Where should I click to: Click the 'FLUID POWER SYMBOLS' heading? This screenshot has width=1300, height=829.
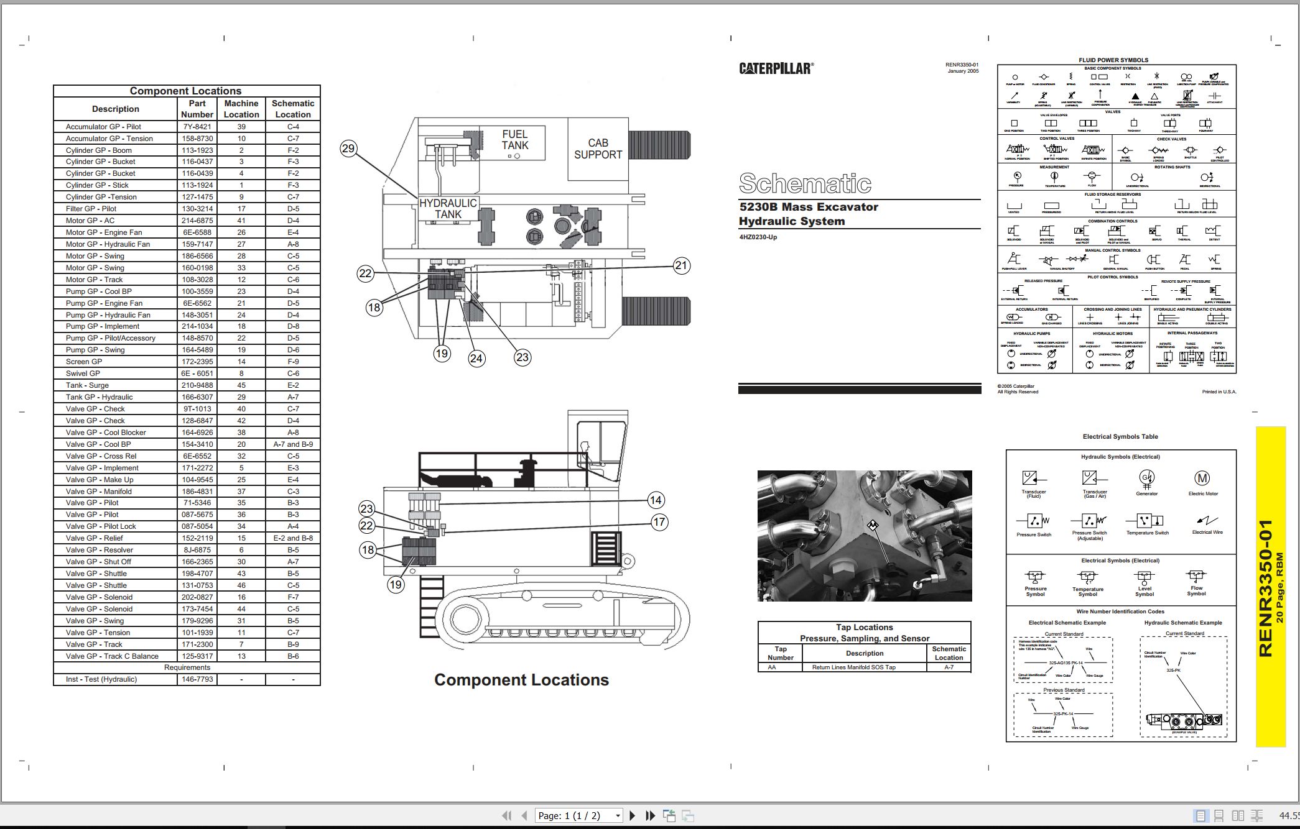[x=1113, y=60]
